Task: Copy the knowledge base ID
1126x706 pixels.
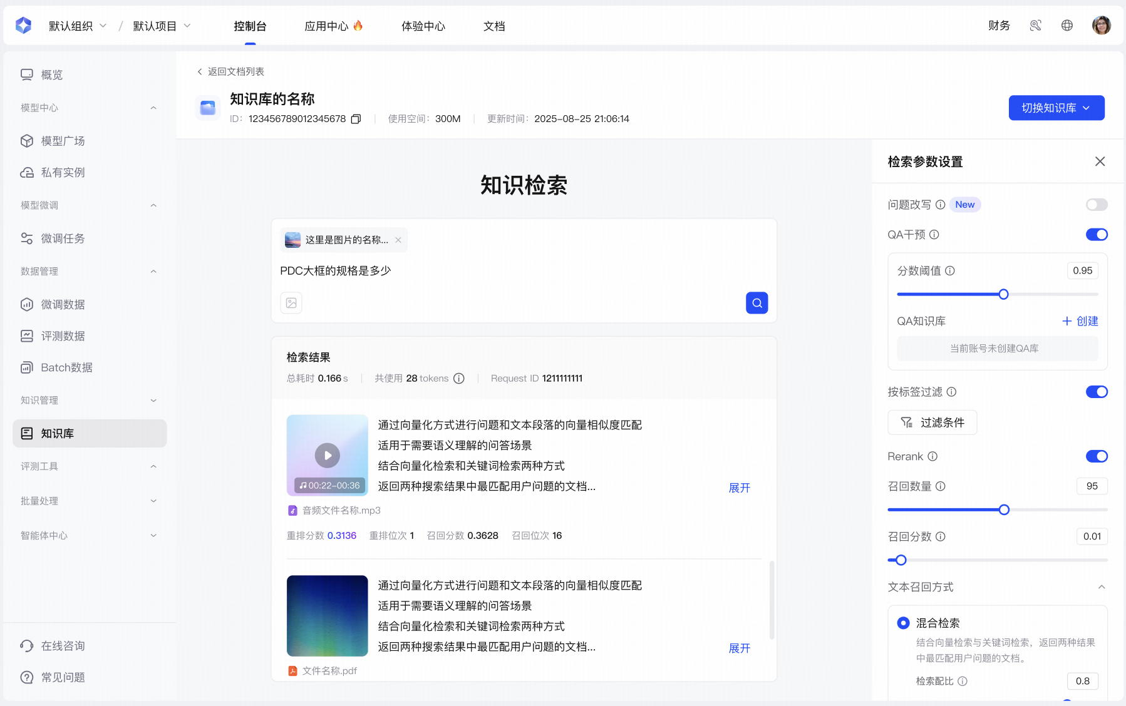Action: [356, 119]
